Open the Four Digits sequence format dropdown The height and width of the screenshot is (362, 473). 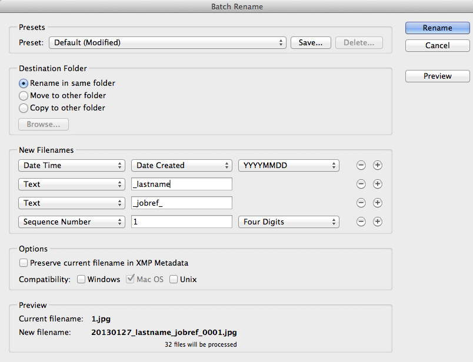tap(288, 222)
